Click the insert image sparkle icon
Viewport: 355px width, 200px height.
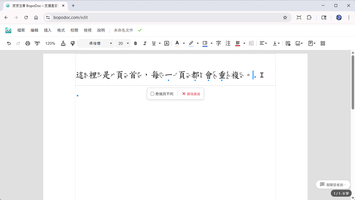[299, 43]
